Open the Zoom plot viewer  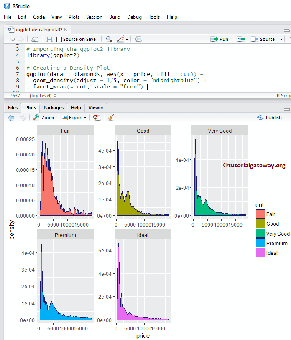click(44, 118)
